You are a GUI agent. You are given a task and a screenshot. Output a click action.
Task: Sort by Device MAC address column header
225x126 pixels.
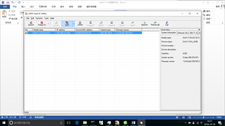87,30
